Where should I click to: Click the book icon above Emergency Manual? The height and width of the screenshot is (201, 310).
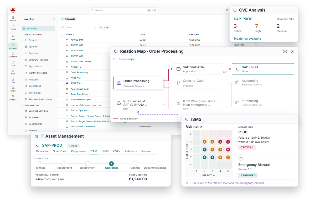[241, 159]
